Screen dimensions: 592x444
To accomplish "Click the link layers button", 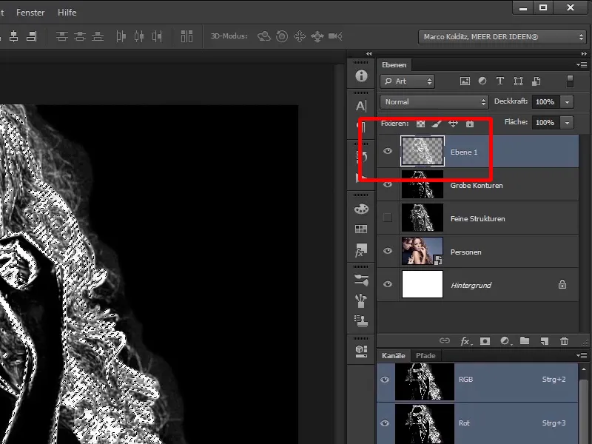I will click(445, 340).
